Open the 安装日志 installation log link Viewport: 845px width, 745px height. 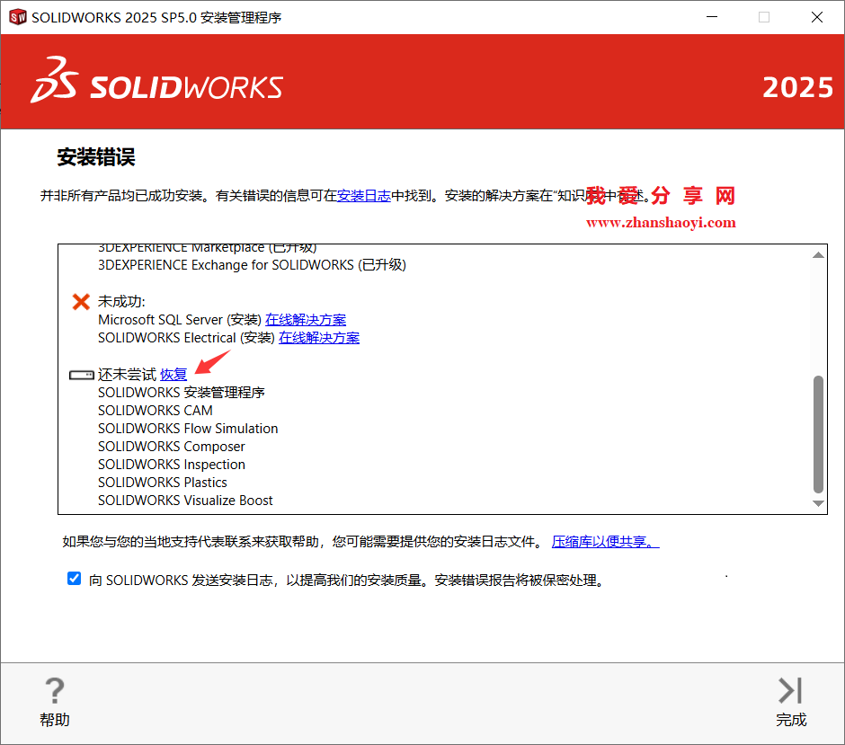point(364,196)
